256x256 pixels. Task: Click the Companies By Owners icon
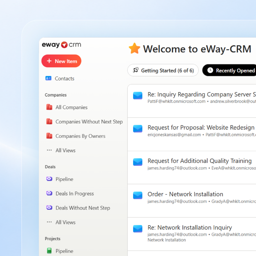[x=49, y=136]
